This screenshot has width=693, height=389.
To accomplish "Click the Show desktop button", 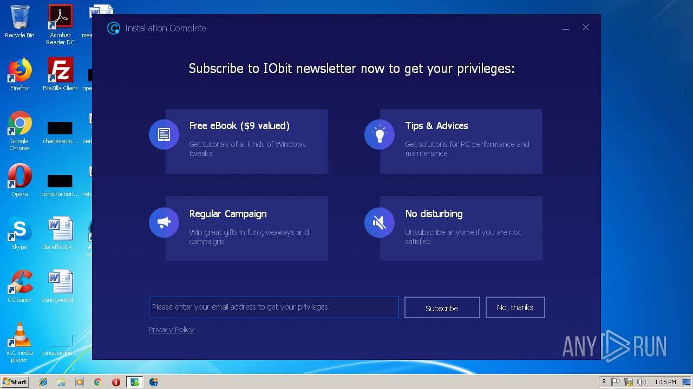I will [688, 382].
